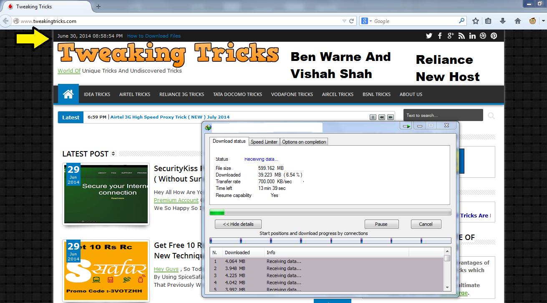
Task: Open the browser downloads arrow icon
Action: point(503,21)
